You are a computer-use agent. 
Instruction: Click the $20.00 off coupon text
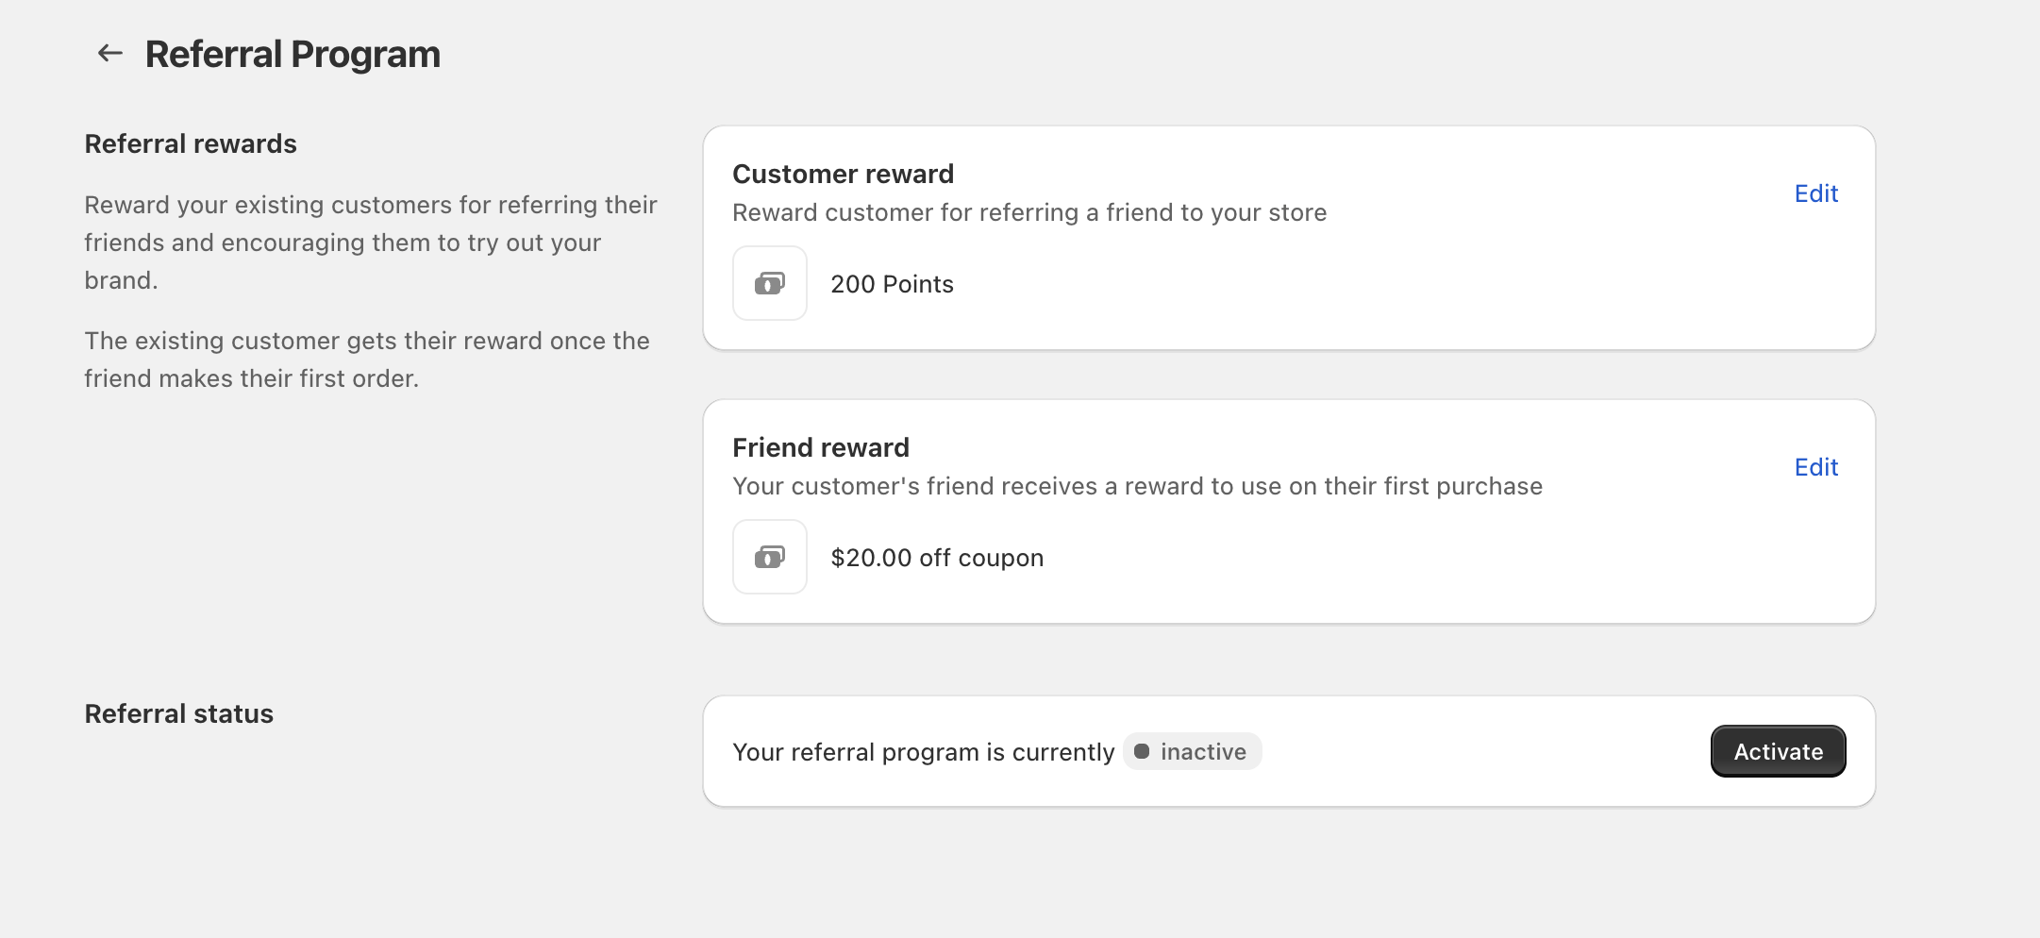point(936,557)
